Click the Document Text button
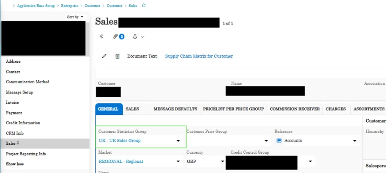Viewport: 386px width, 173px height. [x=142, y=56]
